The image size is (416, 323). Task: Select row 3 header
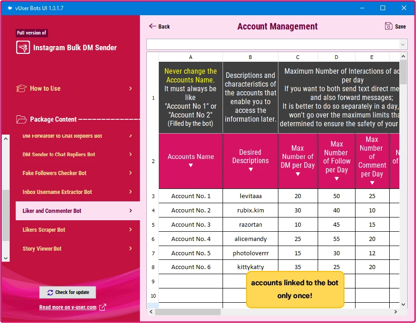coord(153,196)
